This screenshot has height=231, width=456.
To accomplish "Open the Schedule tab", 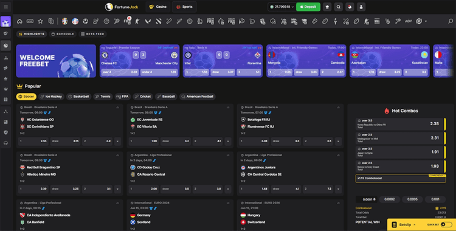I will (63, 34).
